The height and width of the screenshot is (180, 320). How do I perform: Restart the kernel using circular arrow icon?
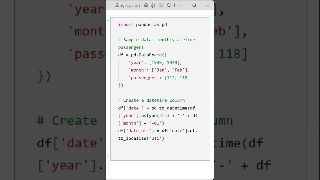[x=168, y=5]
